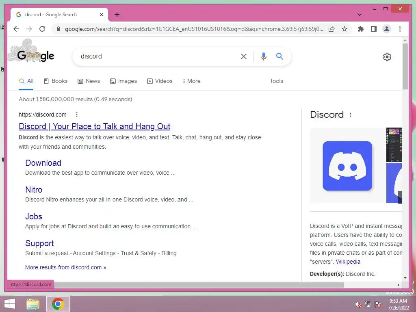
Task: Open the Action Center flag icon
Action: pos(378,304)
